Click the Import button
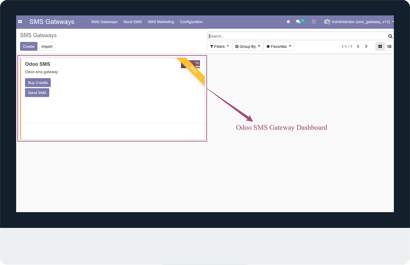 [x=47, y=47]
